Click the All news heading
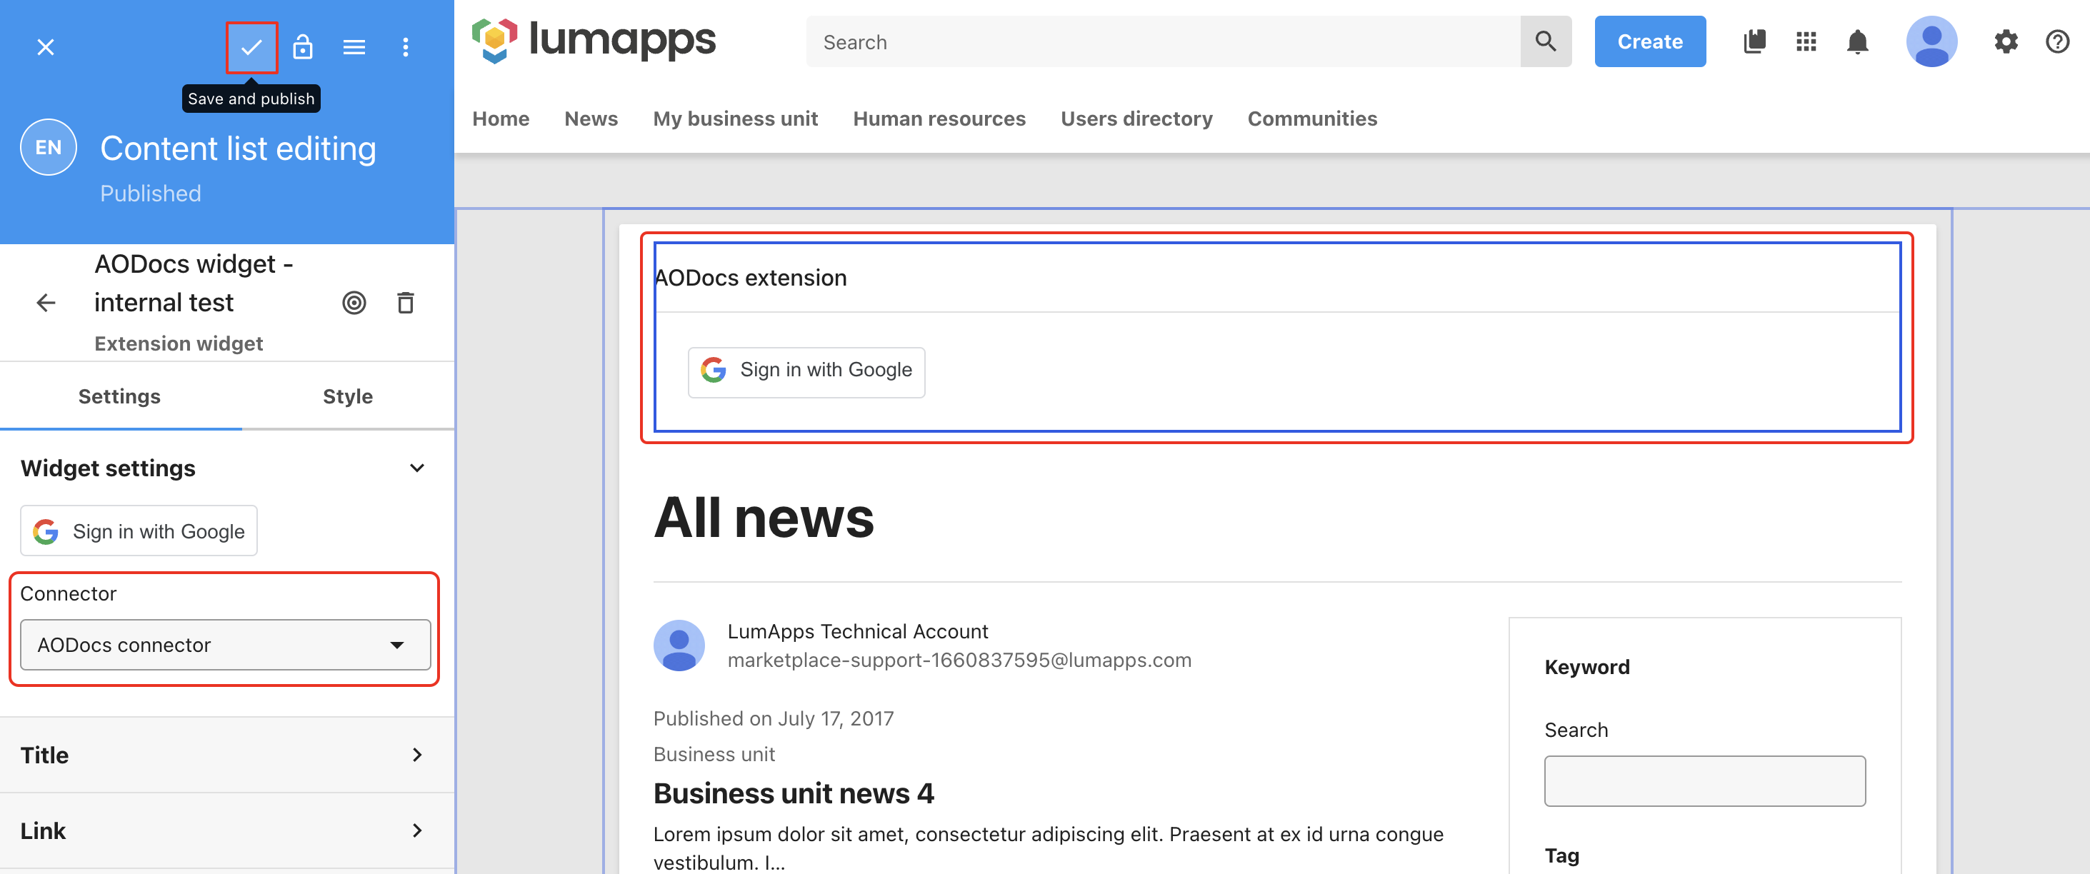The height and width of the screenshot is (874, 2090). [764, 518]
